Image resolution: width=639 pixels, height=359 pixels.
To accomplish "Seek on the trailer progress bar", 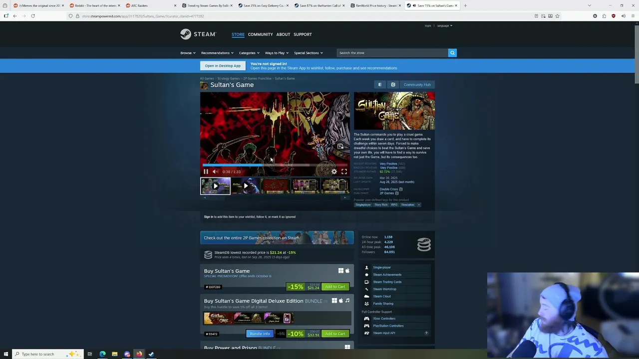I will [x=275, y=165].
